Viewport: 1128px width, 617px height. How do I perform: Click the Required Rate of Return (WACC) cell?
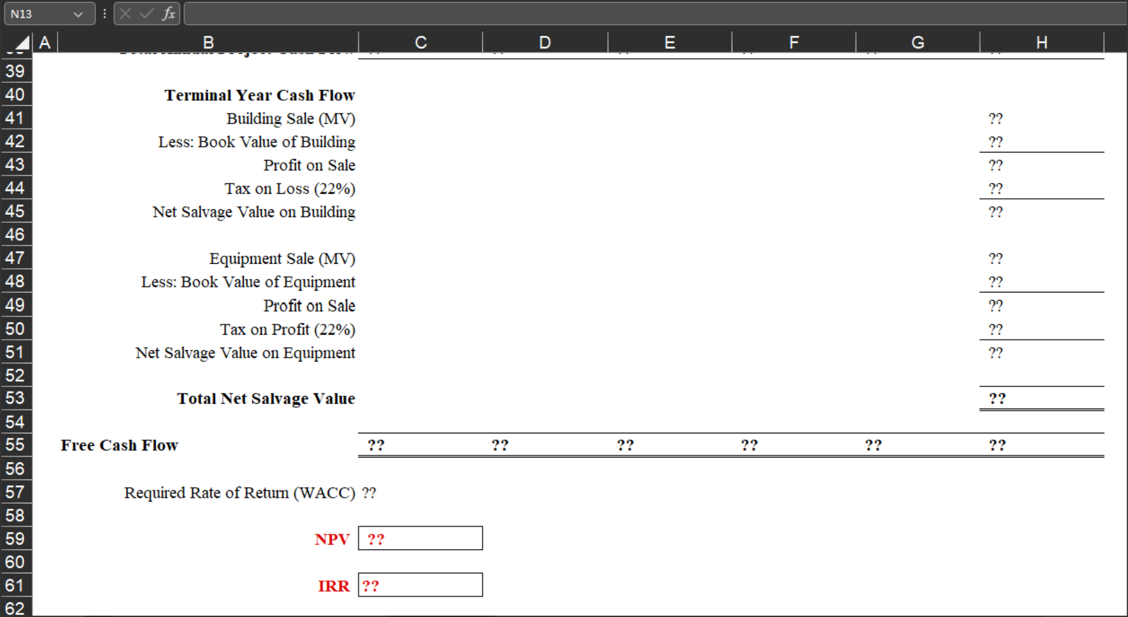[241, 492]
